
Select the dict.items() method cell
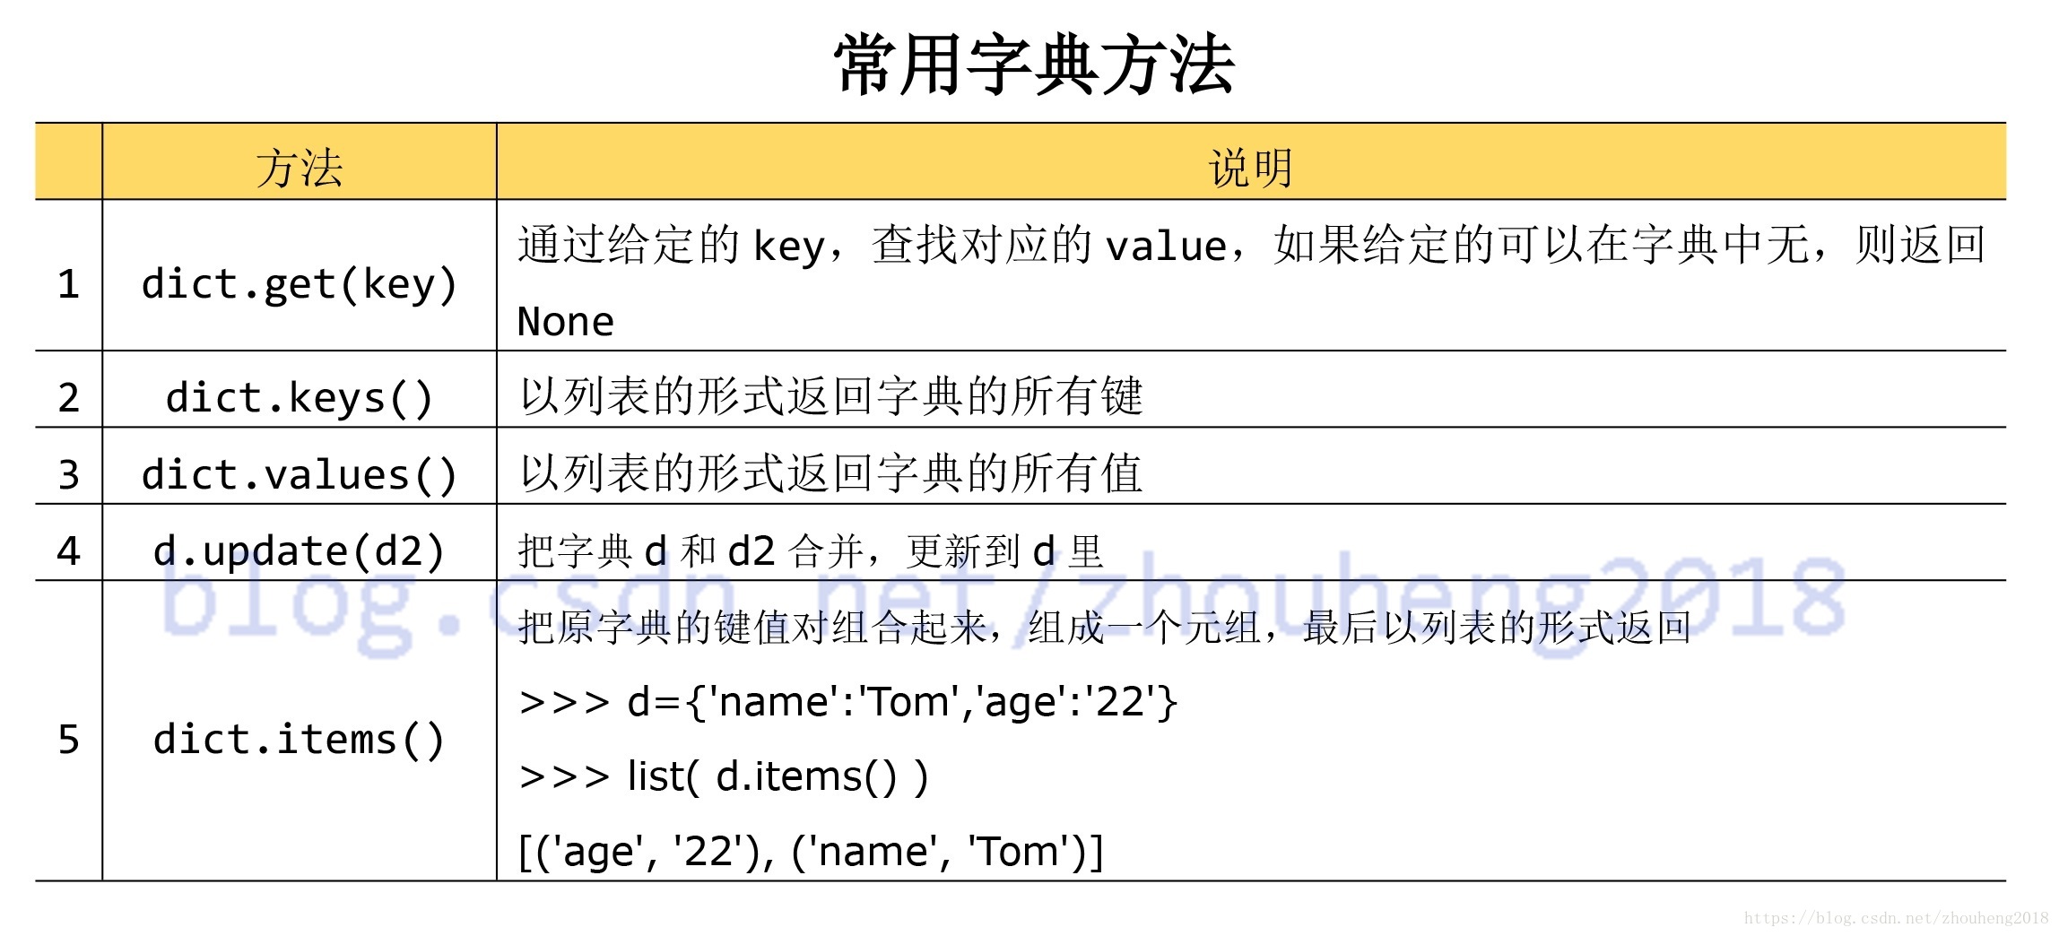pos(300,740)
